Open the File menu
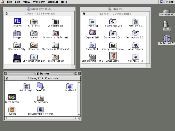 [x=9, y=2]
